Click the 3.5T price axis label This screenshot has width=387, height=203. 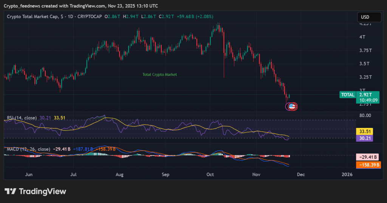click(x=364, y=63)
